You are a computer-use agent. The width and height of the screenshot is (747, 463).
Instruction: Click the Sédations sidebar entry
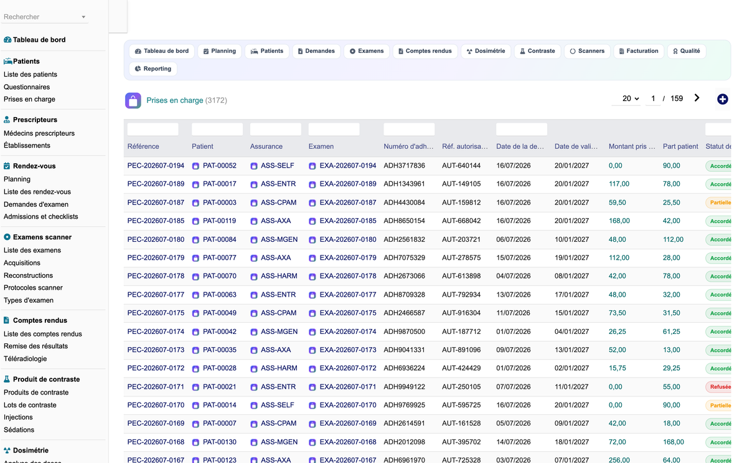click(x=19, y=430)
